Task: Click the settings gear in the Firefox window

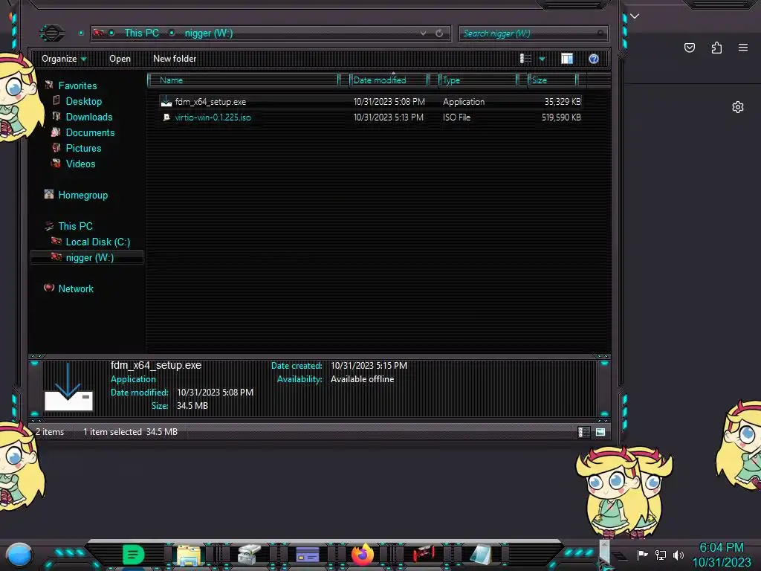Action: pyautogui.click(x=738, y=107)
